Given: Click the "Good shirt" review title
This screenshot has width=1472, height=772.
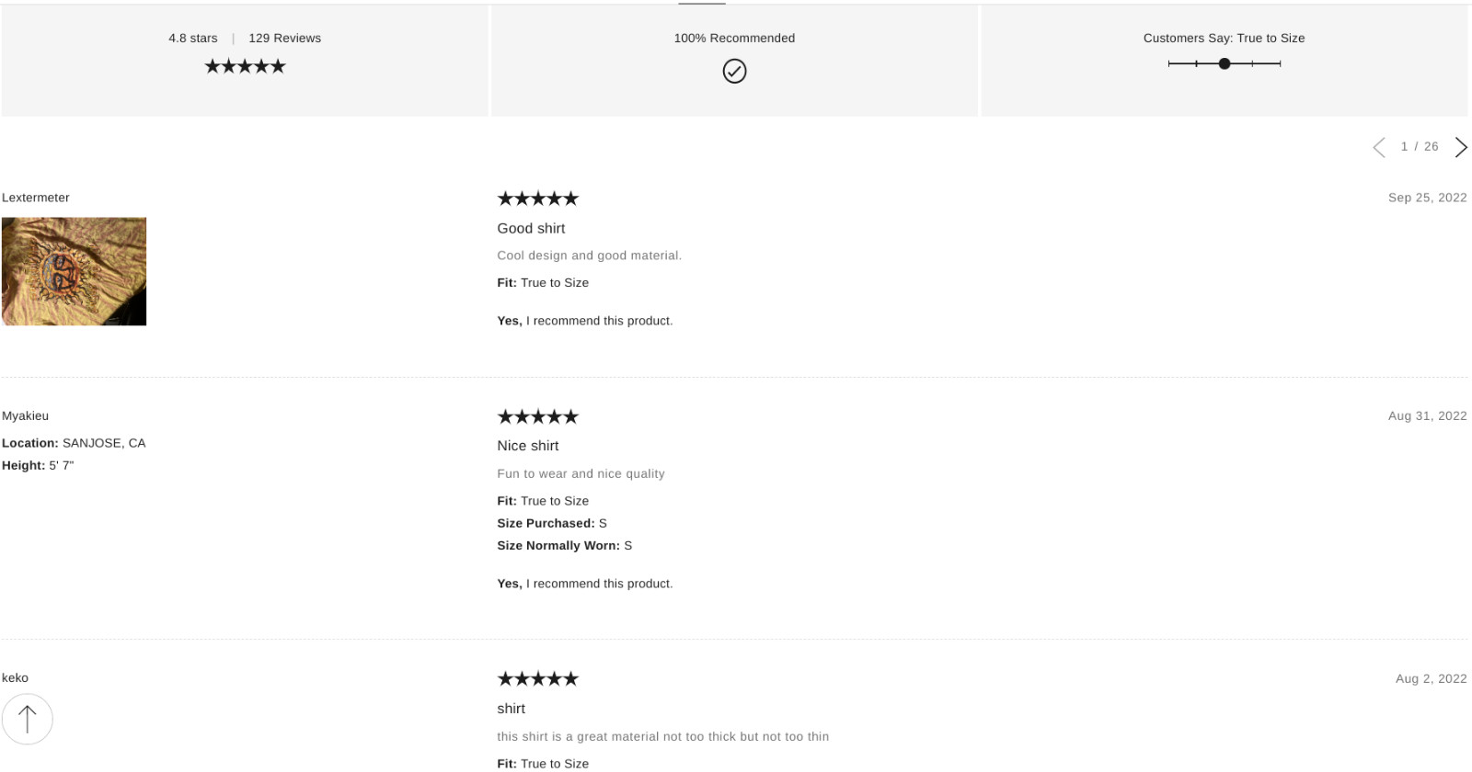Looking at the screenshot, I should [531, 228].
